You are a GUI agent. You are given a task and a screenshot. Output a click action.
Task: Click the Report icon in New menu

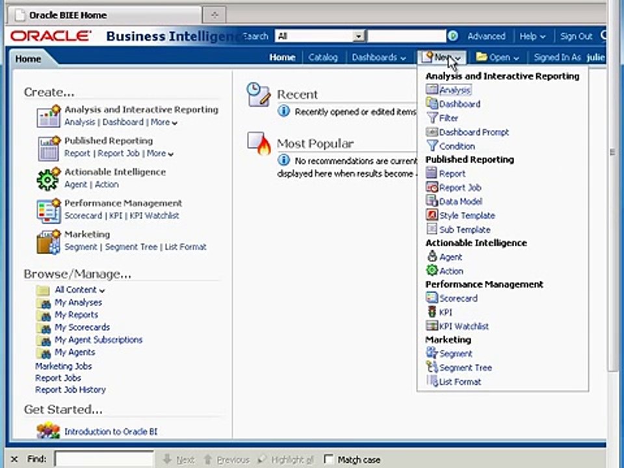click(432, 173)
